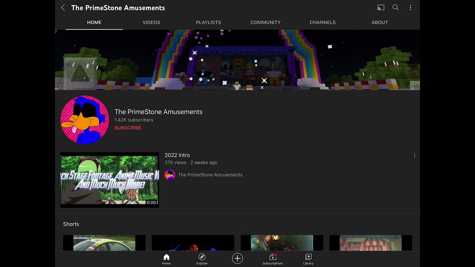The image size is (475, 267).
Task: Open Subscriptions in the bottom bar
Action: (x=273, y=259)
